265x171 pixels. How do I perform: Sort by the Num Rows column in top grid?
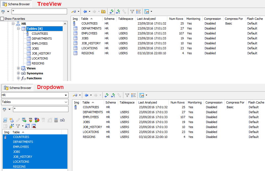pyautogui.click(x=176, y=19)
